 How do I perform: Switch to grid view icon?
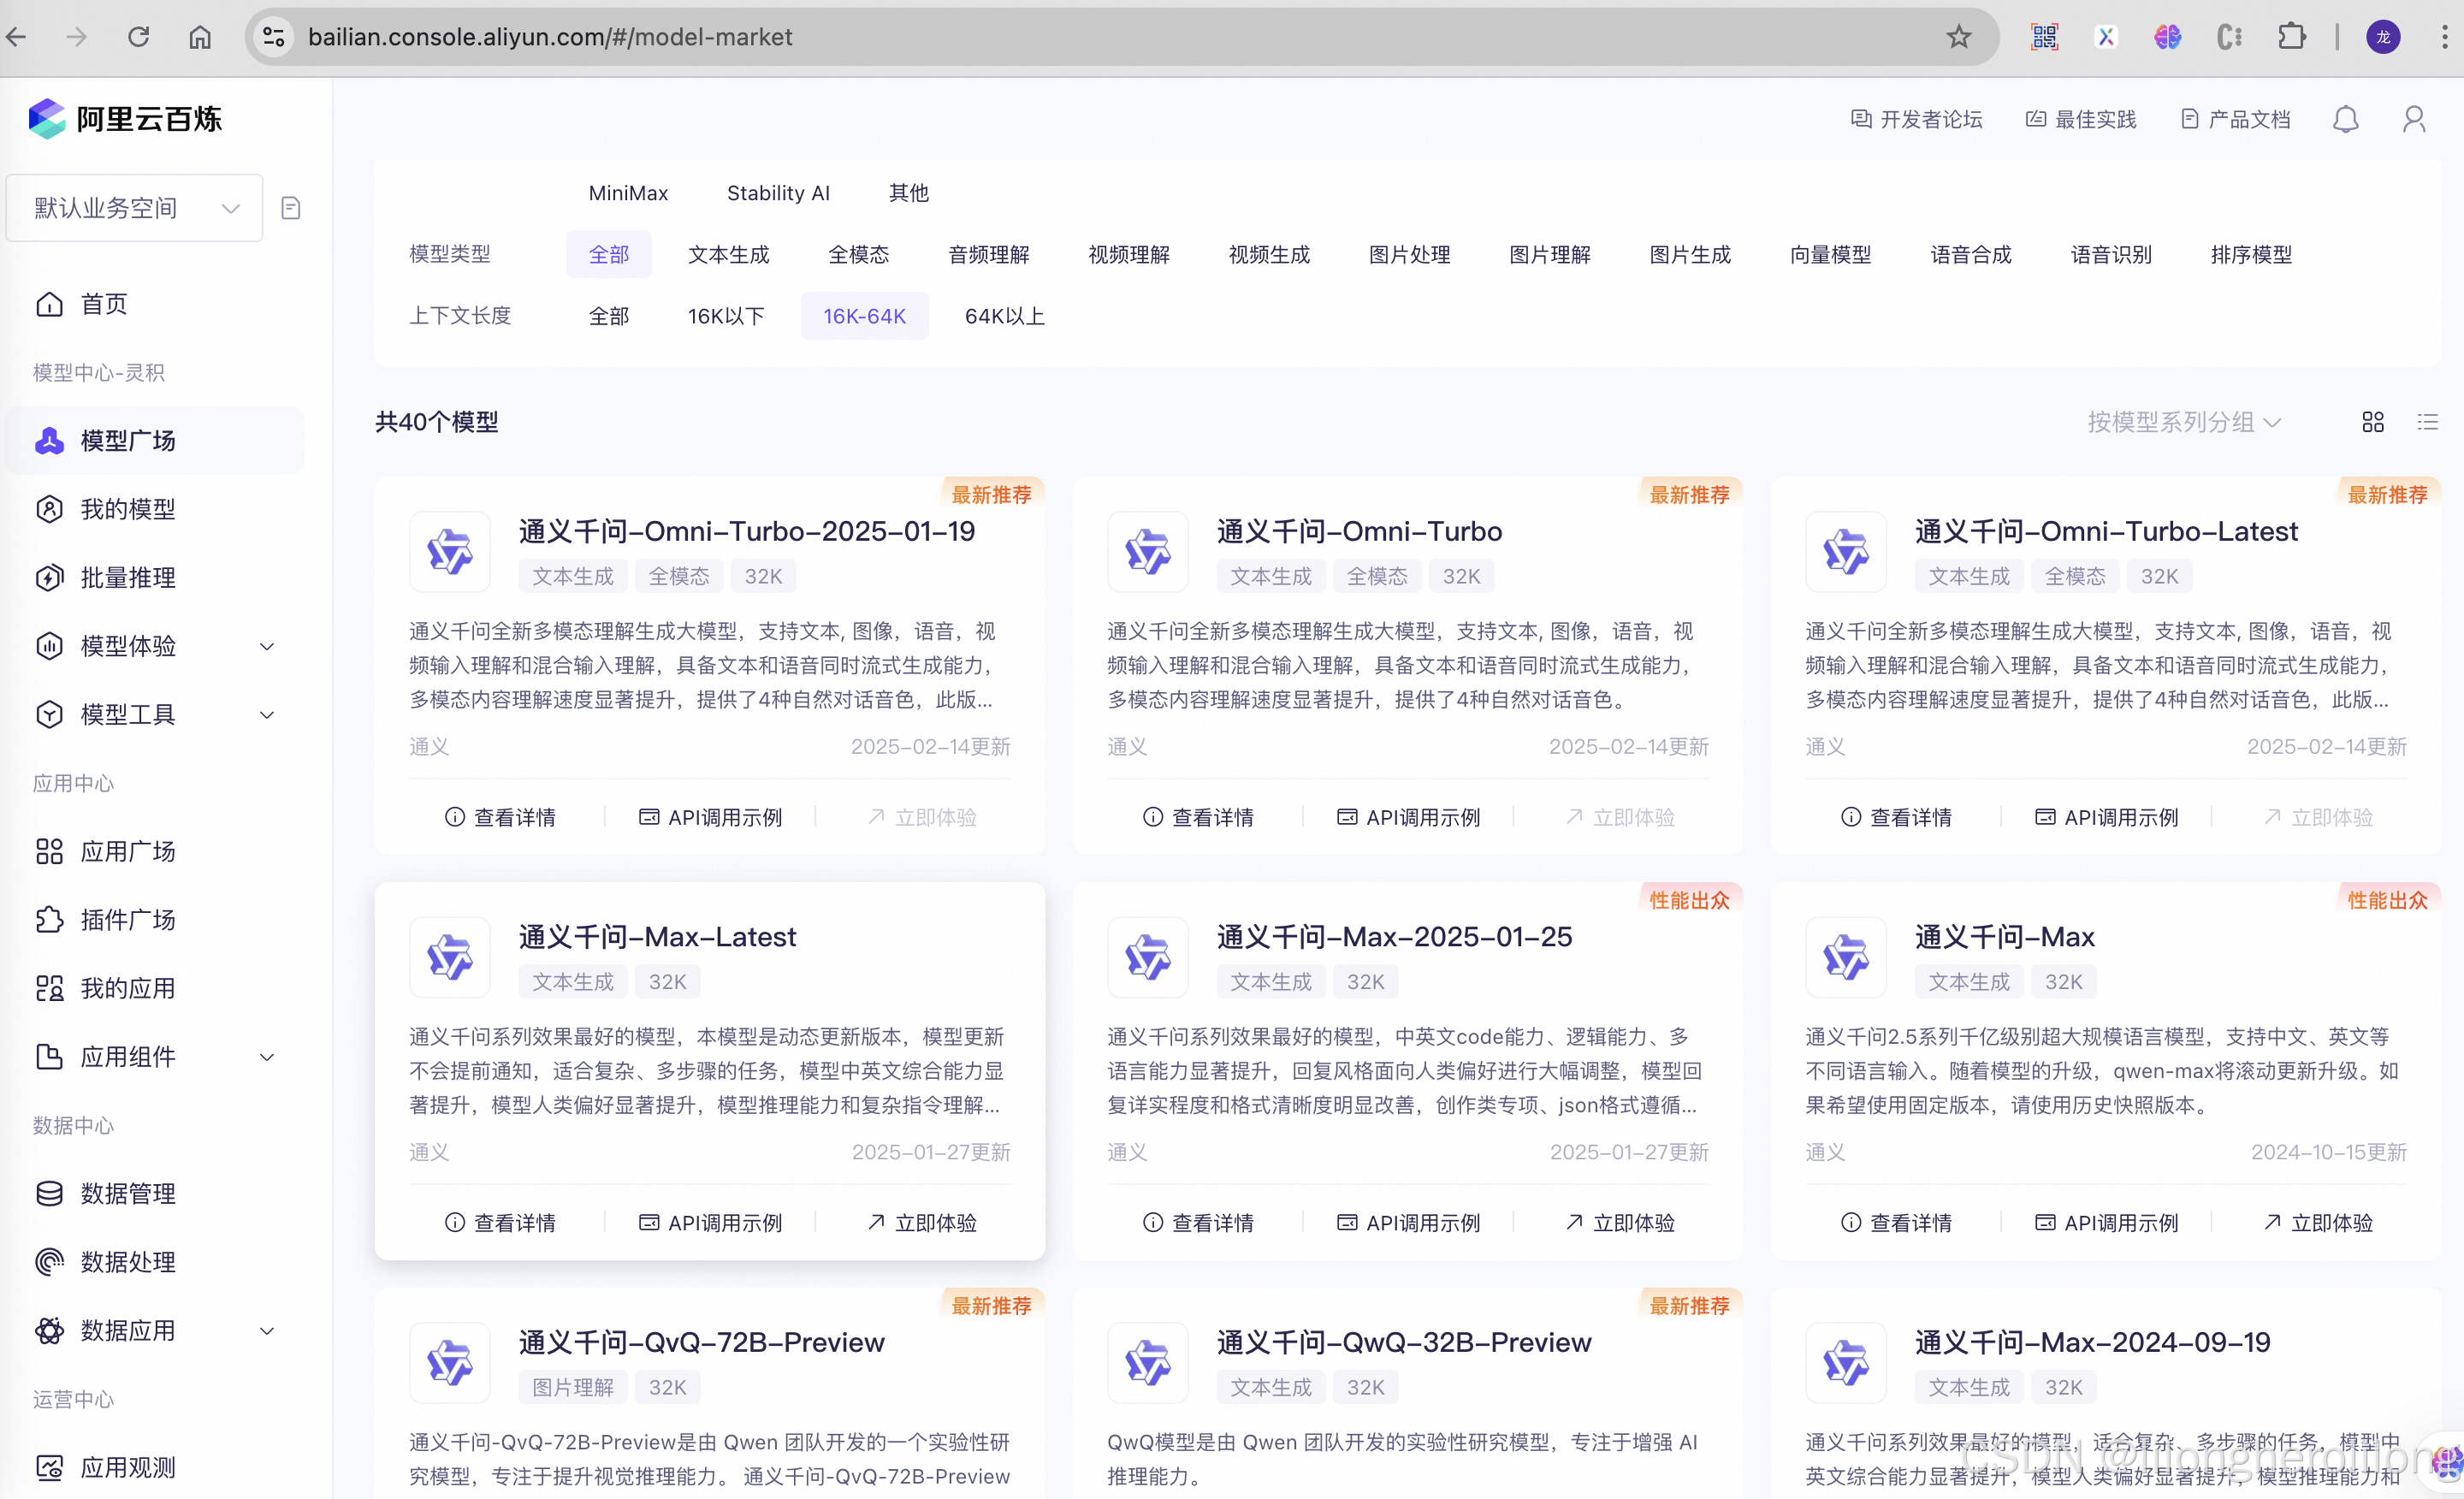(x=2372, y=422)
